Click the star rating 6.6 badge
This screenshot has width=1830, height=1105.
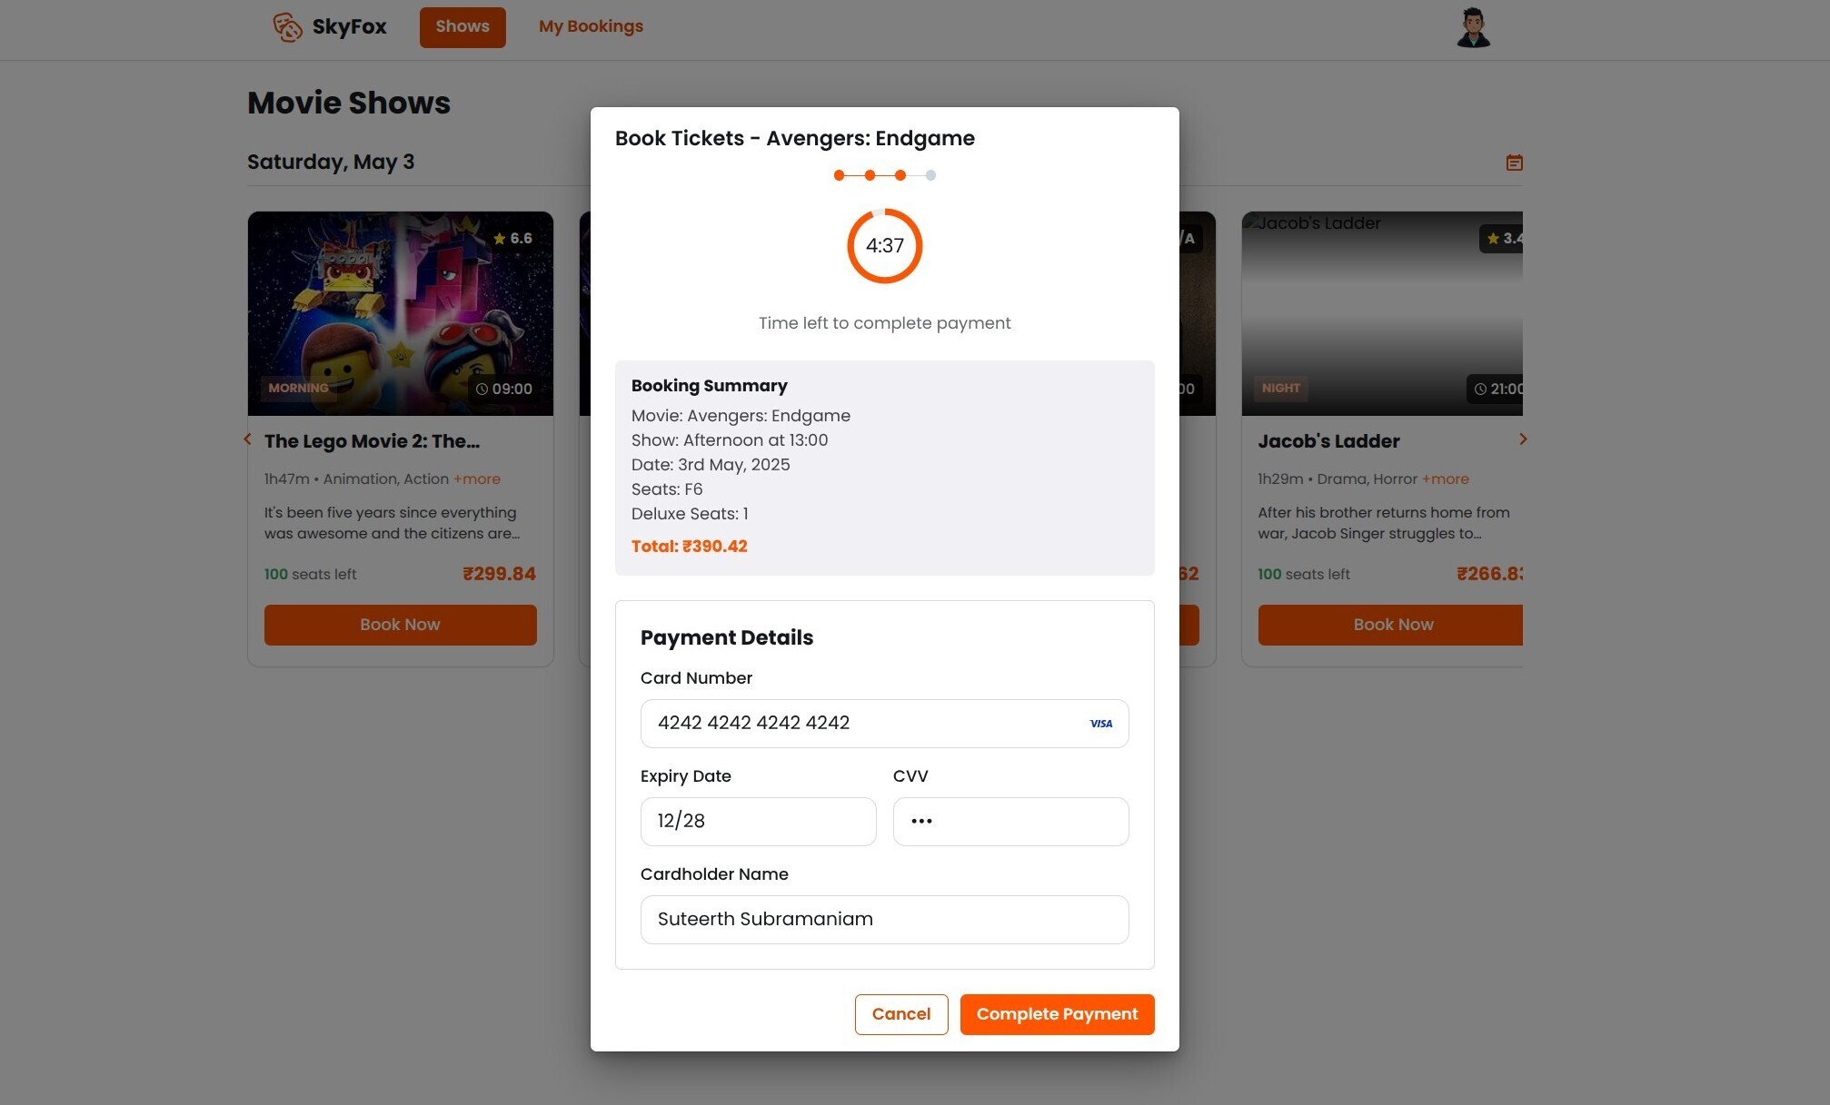point(513,239)
